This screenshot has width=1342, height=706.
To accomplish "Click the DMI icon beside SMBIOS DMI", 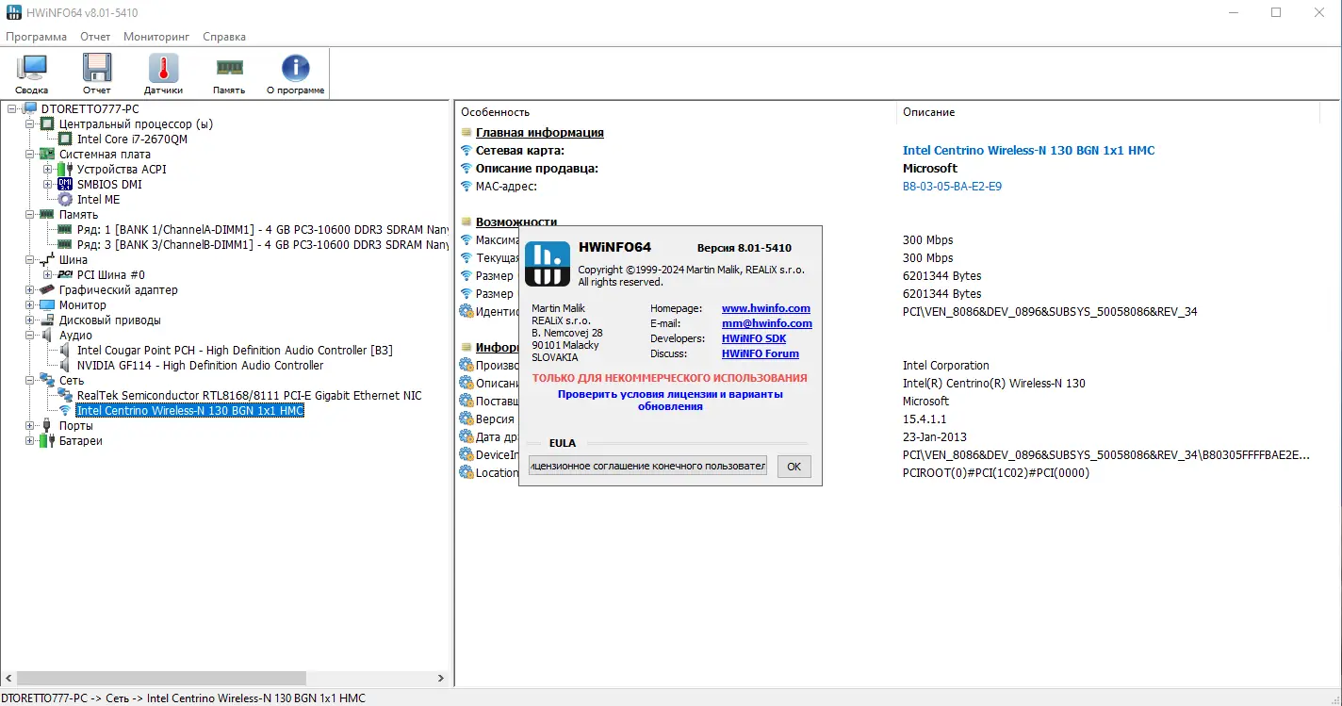I will click(x=66, y=184).
